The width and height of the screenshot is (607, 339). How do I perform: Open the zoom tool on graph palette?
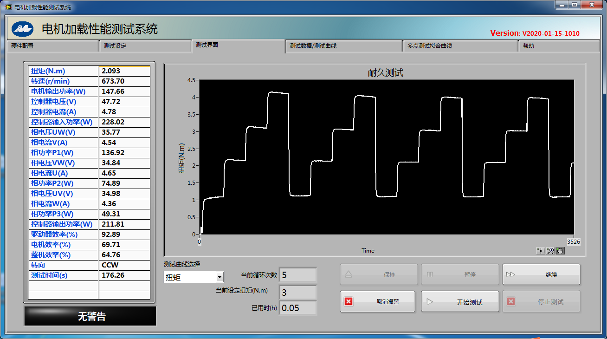tap(550, 251)
